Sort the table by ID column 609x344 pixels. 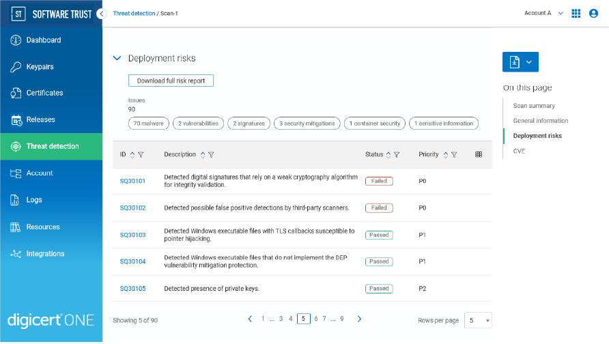tap(132, 155)
